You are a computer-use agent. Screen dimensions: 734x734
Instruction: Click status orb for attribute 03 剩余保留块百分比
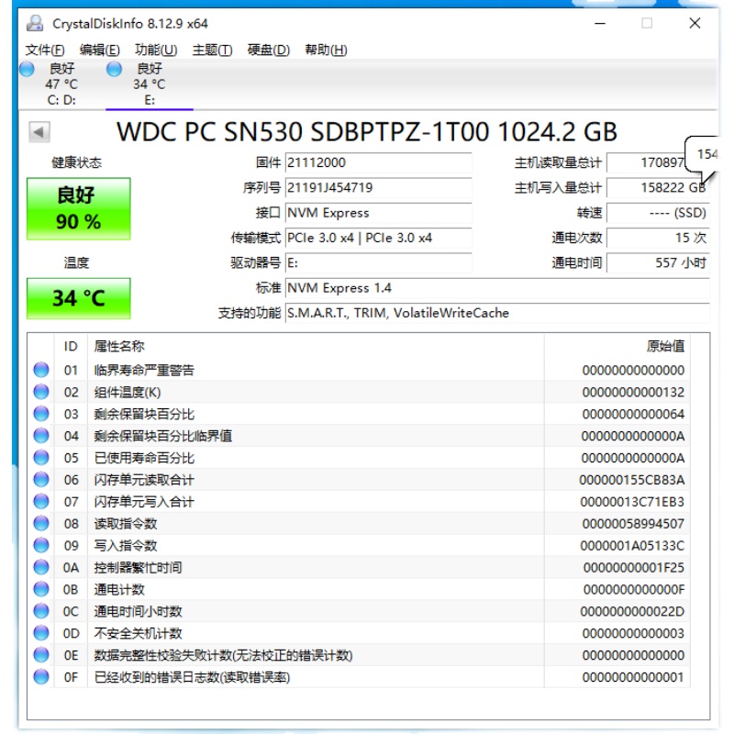point(41,414)
